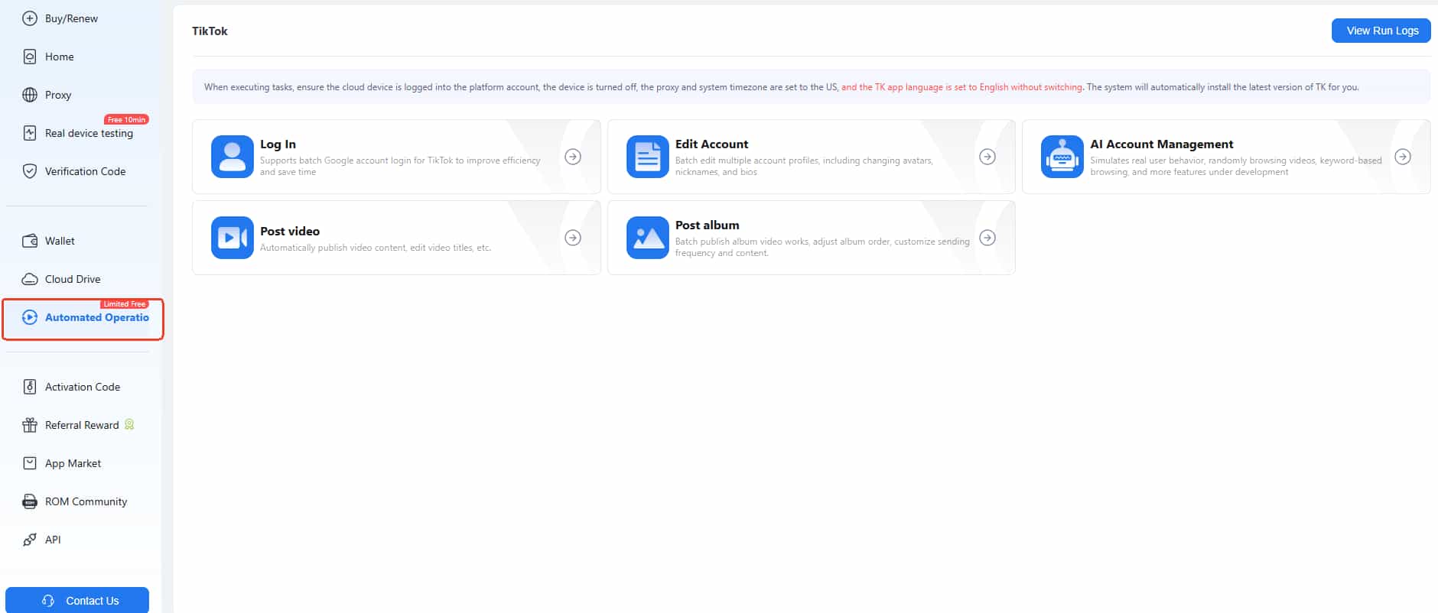Click the AI Account Management card arrow
Screen dimensions: 1438x613
pos(1403,157)
